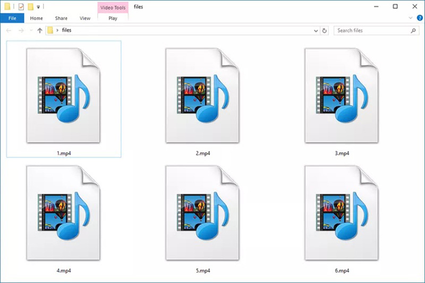Open Customize Quick Access Toolbar dropdown
The width and height of the screenshot is (425, 283).
tap(38, 7)
